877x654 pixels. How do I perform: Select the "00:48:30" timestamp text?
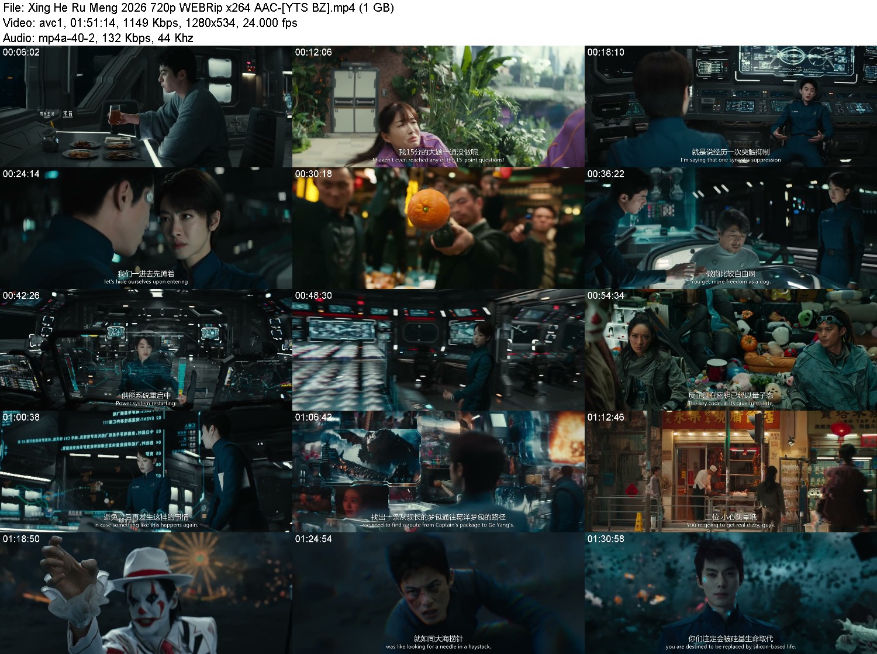click(x=313, y=295)
